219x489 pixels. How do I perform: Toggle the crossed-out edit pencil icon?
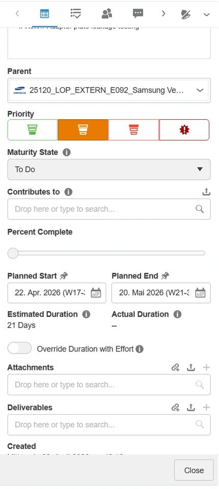point(185,14)
